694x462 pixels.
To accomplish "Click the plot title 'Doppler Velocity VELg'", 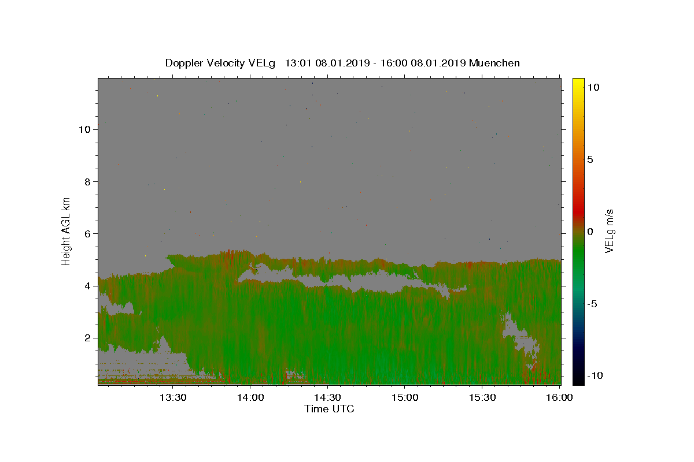I will 220,63.
